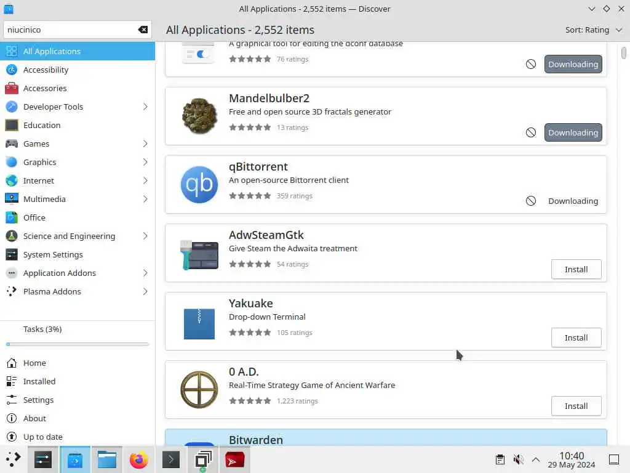Expand the Plasma Addons category
Viewport: 630px width, 473px height.
click(x=145, y=292)
